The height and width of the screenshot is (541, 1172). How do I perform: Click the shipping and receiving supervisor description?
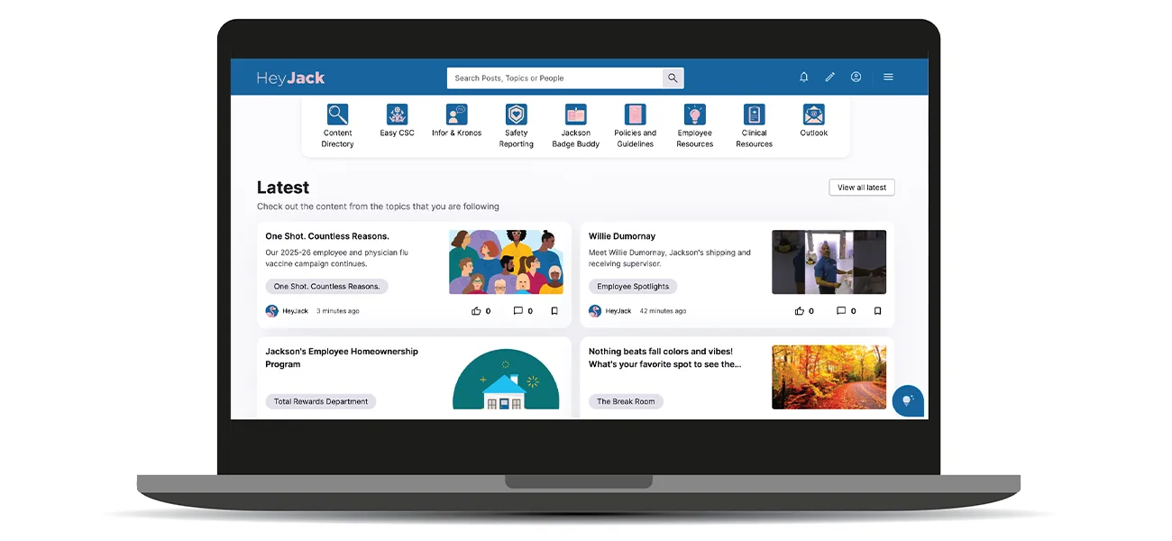pyautogui.click(x=670, y=258)
